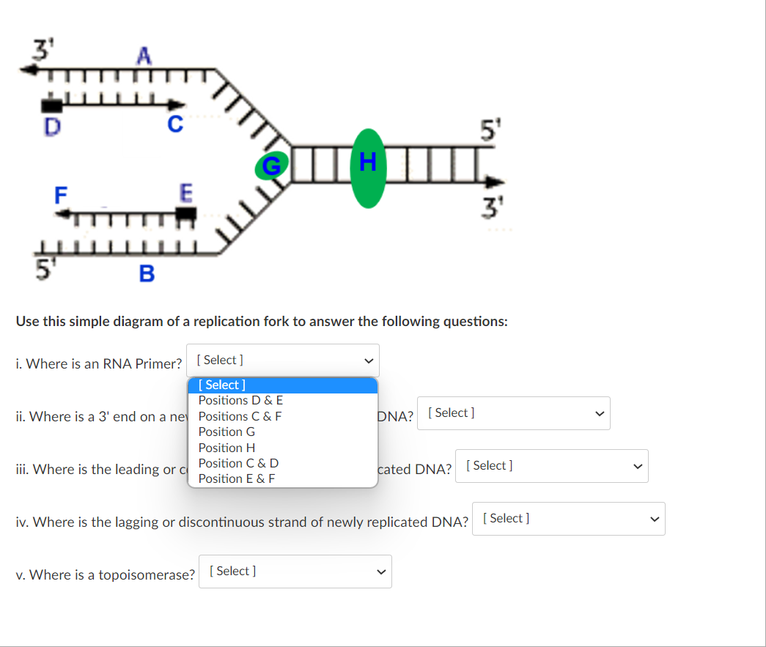Choose the Positions D & E option
The height and width of the screenshot is (647, 766).
coord(240,400)
